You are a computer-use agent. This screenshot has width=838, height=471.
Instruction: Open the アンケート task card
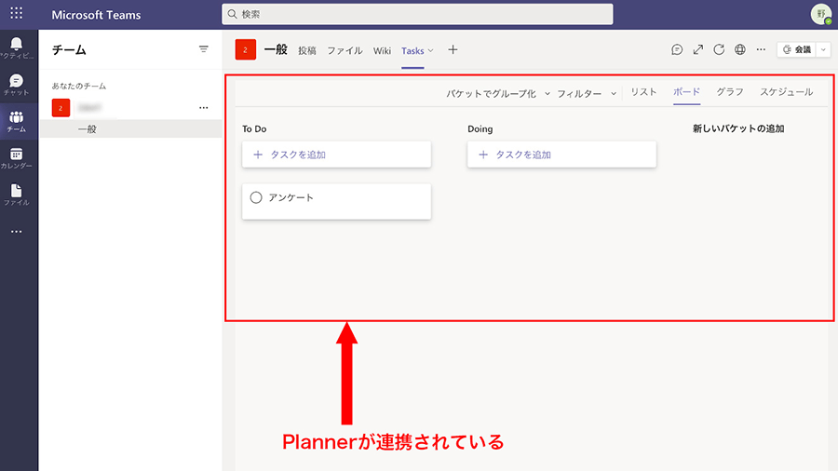[337, 201]
